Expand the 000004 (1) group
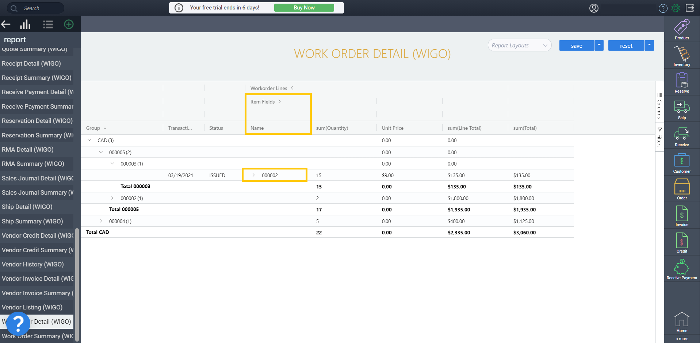Screen dimensions: 700x343 [101, 221]
